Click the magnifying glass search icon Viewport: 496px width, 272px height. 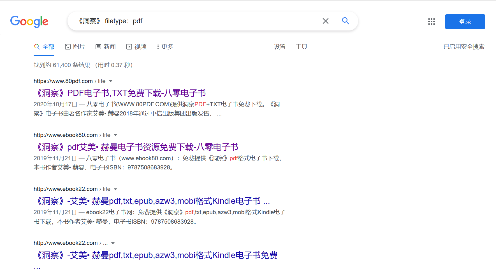[x=345, y=21]
